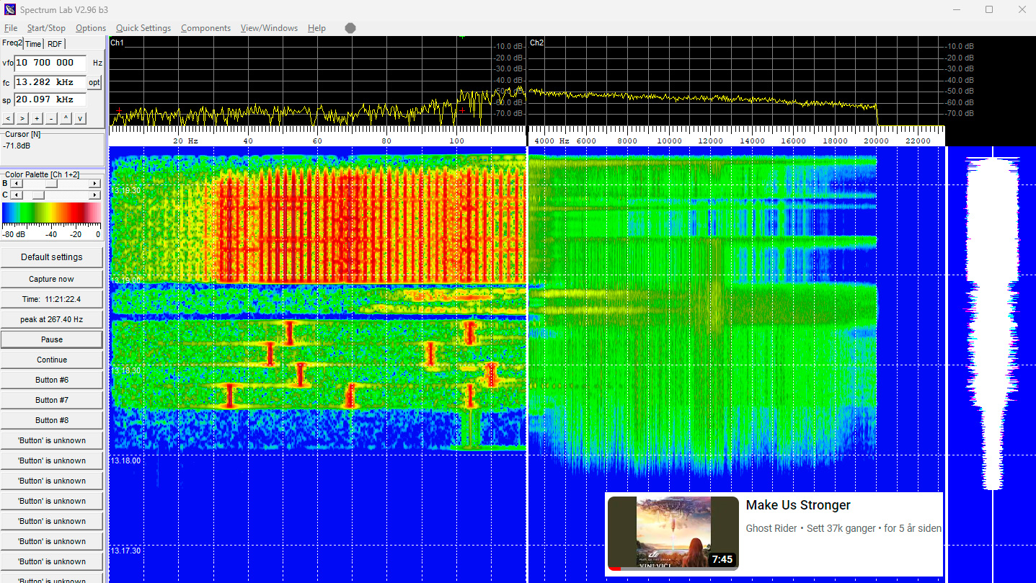The height and width of the screenshot is (583, 1036).
Task: Click the Continue button
Action: pyautogui.click(x=52, y=360)
